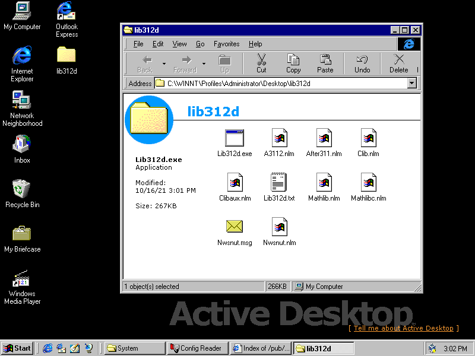Click '1 object(s) selected' status text
Image resolution: width=475 pixels, height=356 pixels.
pyautogui.click(x=151, y=287)
